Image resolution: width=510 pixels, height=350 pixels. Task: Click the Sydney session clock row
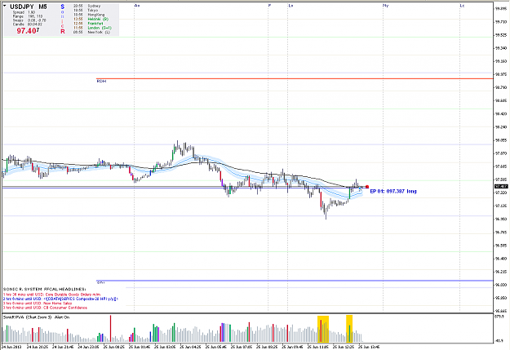pos(87,6)
